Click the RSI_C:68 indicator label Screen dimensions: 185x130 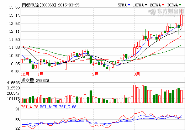click(x=68, y=107)
